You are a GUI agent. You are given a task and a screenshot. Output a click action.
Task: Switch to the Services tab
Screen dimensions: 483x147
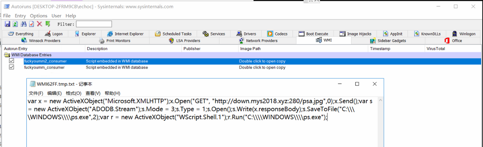coord(214,34)
